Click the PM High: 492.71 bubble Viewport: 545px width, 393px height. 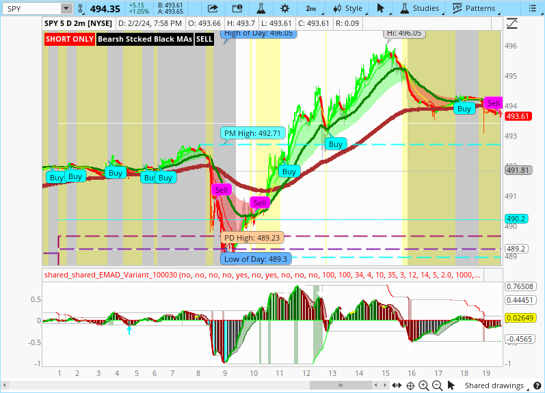252,133
